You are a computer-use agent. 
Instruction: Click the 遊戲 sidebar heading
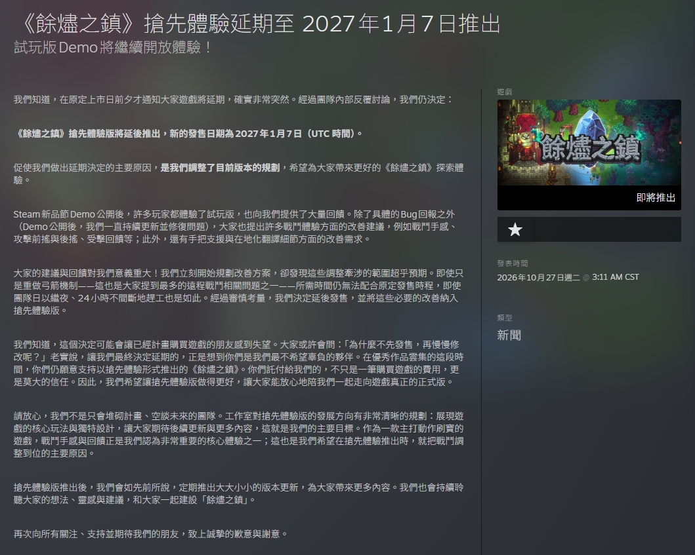(x=505, y=92)
